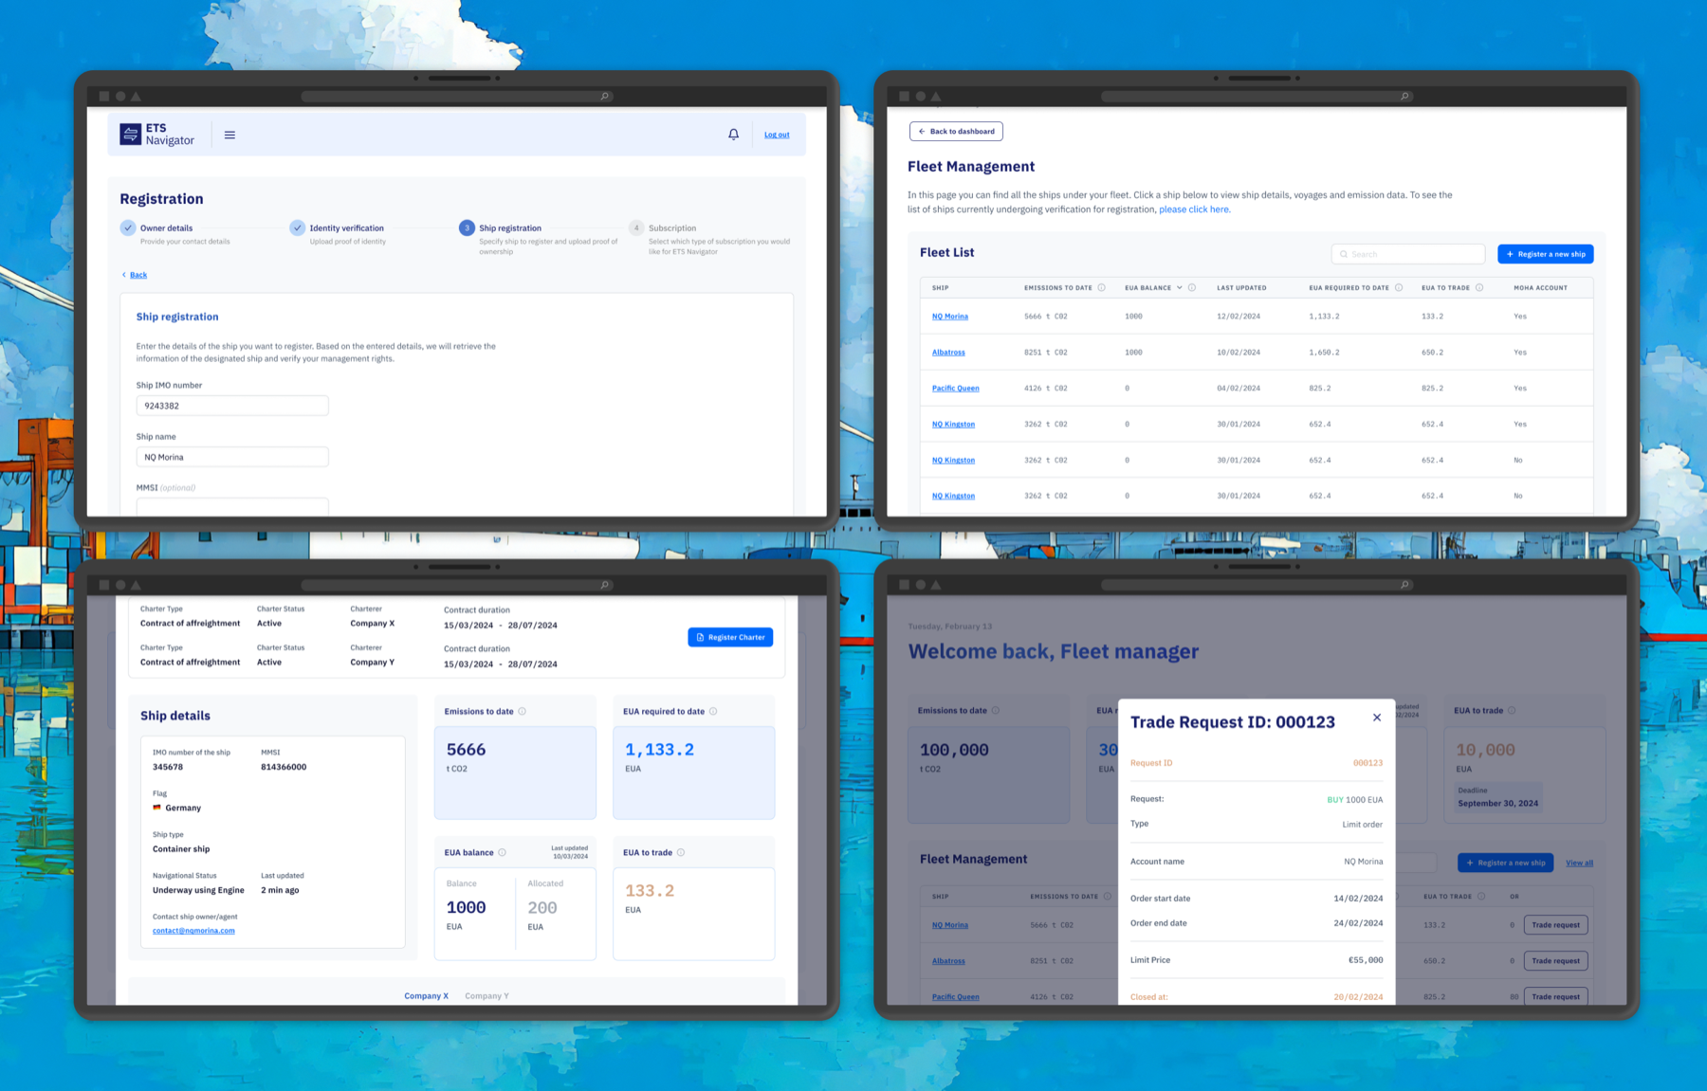Select step 3 Ship registration circle

coord(467,227)
